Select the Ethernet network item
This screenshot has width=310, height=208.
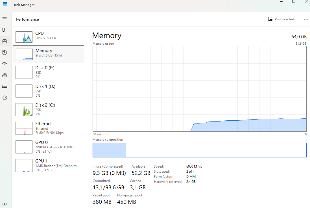click(48, 128)
